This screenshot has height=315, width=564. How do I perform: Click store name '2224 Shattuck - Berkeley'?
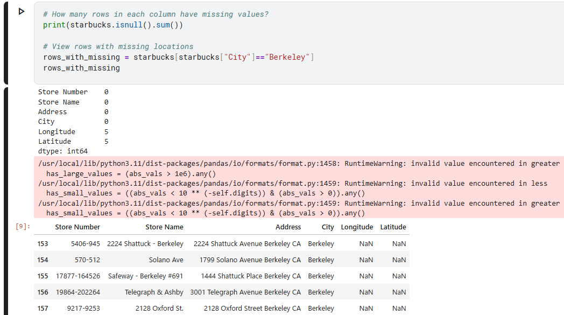point(145,244)
